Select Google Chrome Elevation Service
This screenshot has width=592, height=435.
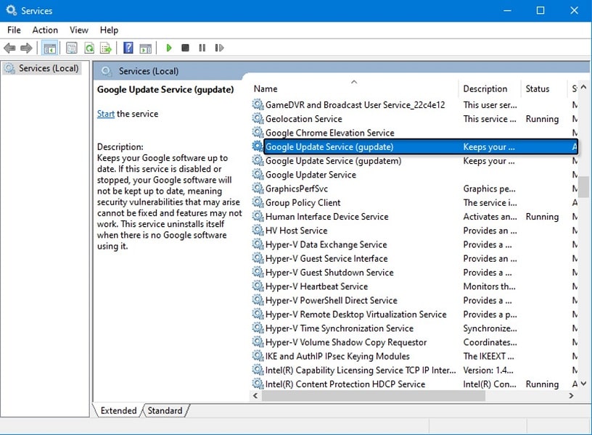coord(414,133)
